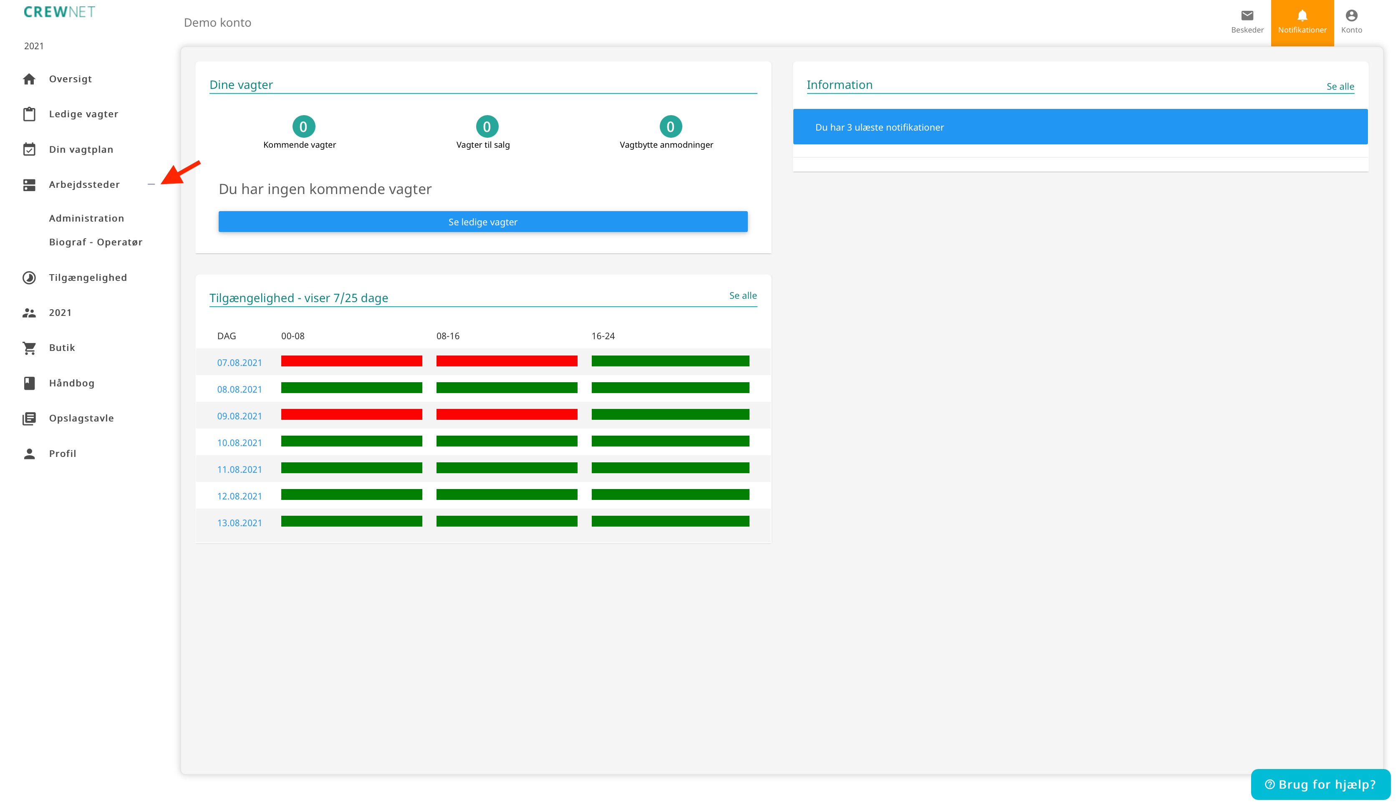Open Se alle link in Information
1398x807 pixels.
click(x=1339, y=86)
